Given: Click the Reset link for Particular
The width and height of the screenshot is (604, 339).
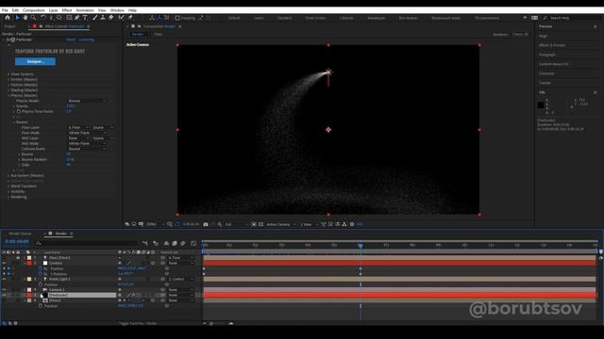Looking at the screenshot, I should pos(71,40).
